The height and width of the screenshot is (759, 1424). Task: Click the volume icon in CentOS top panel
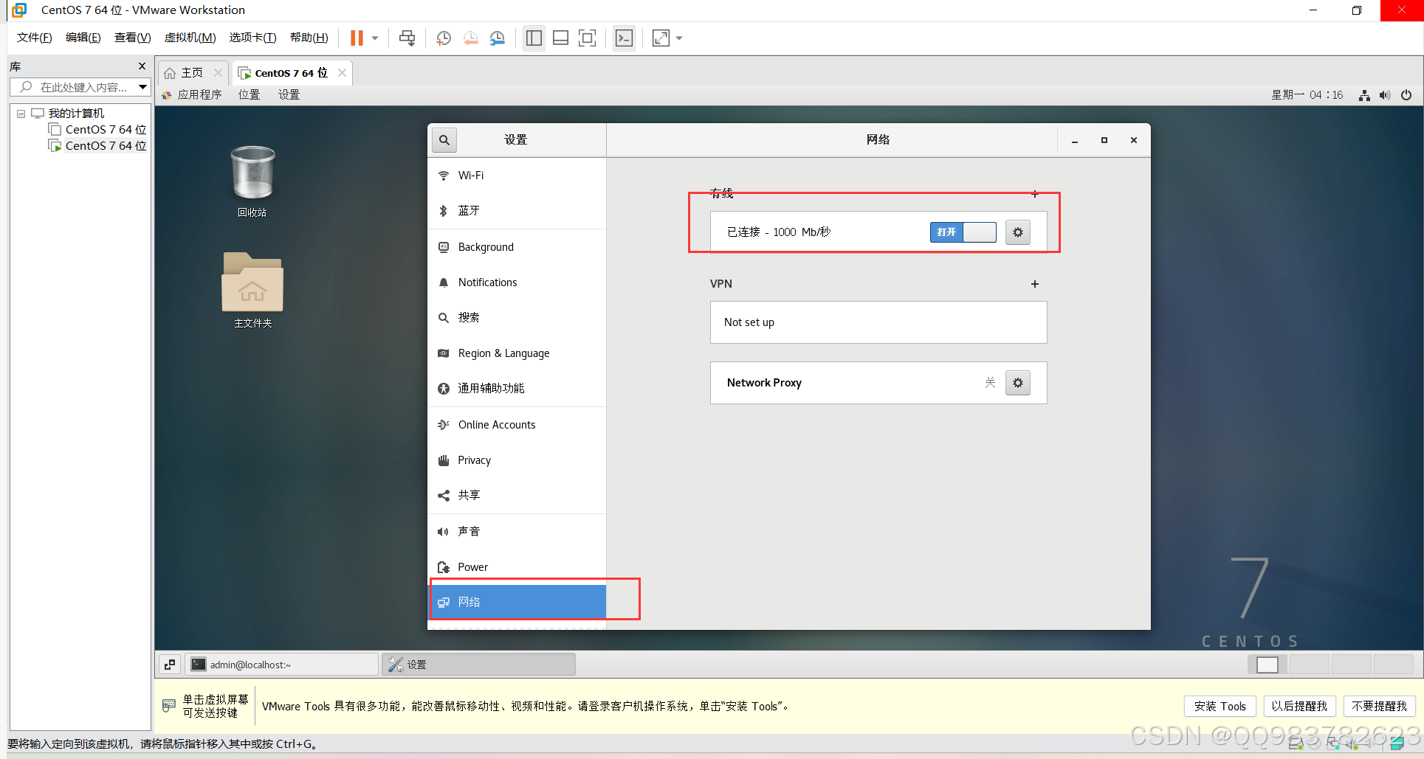pos(1385,95)
